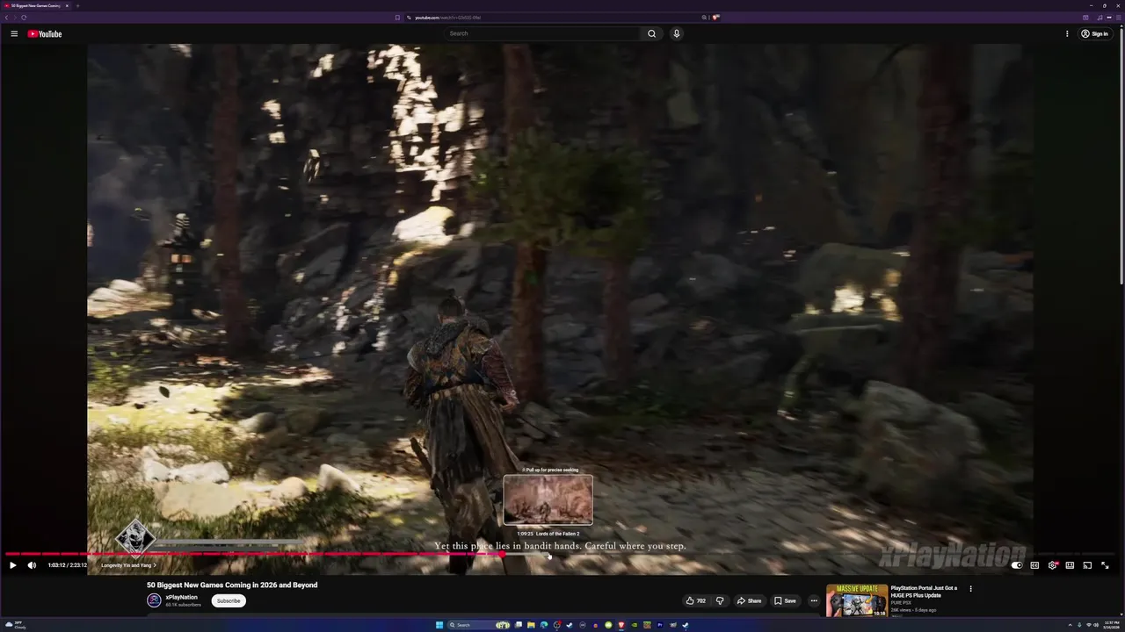Cast the video using Play on TV
The height and width of the screenshot is (632, 1125).
click(x=1087, y=565)
